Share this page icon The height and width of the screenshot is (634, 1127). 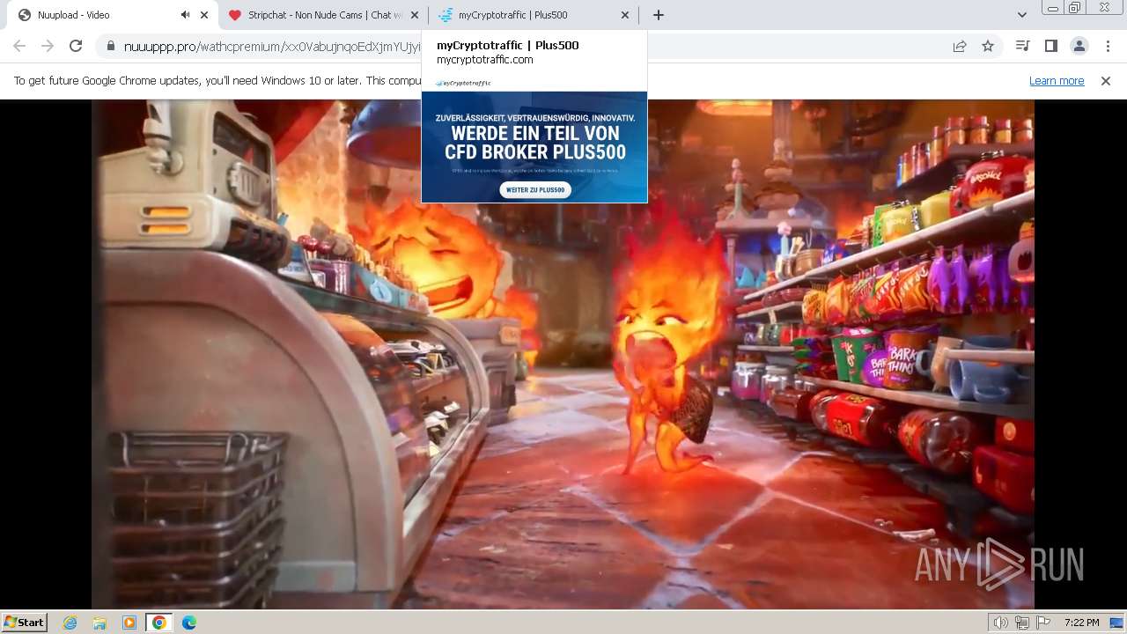click(x=960, y=47)
